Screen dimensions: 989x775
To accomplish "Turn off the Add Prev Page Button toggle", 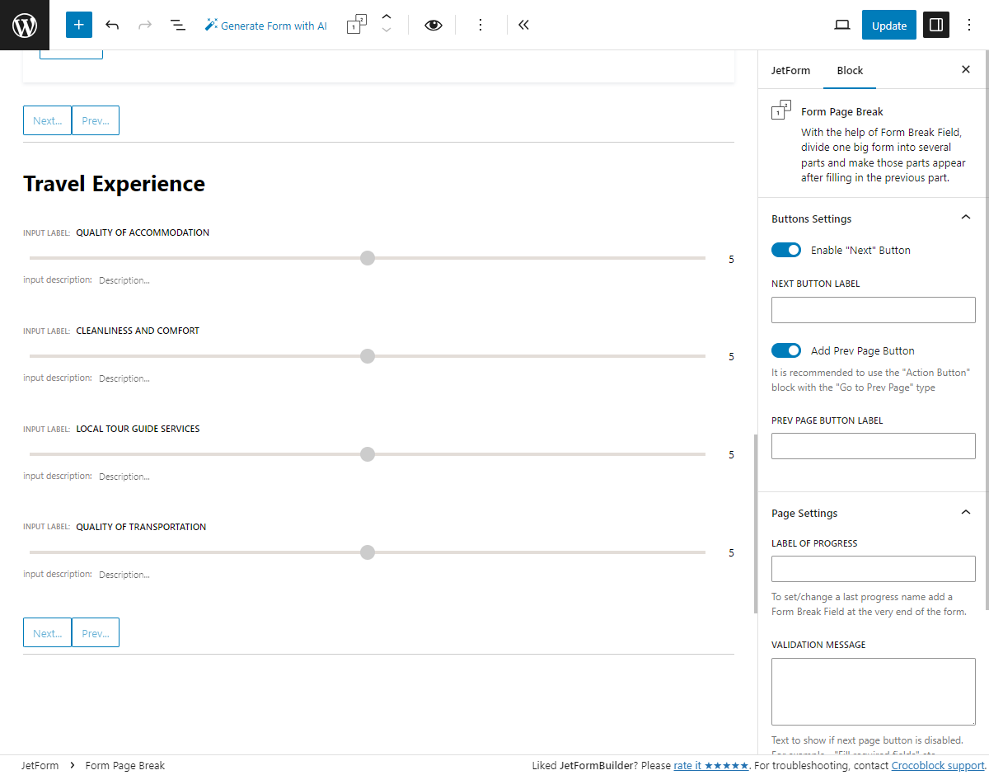I will (786, 350).
